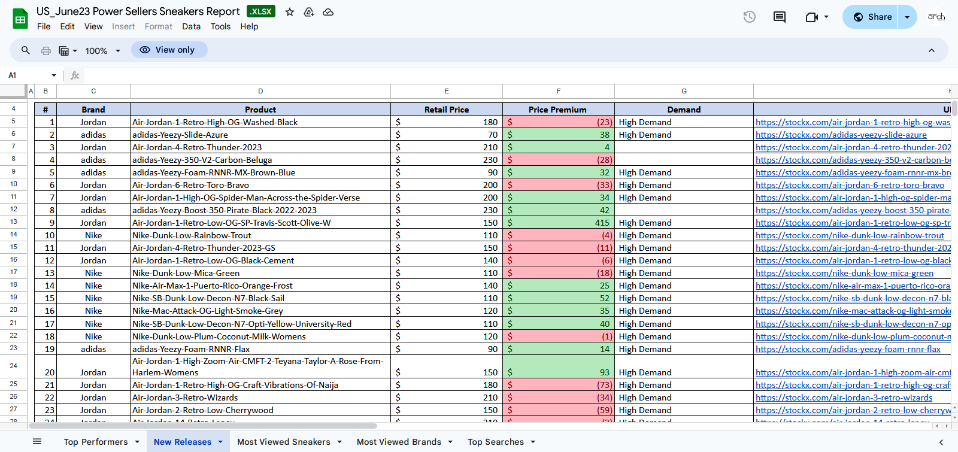Open the account avatar
Viewport: 958px width, 452px height.
tap(936, 17)
